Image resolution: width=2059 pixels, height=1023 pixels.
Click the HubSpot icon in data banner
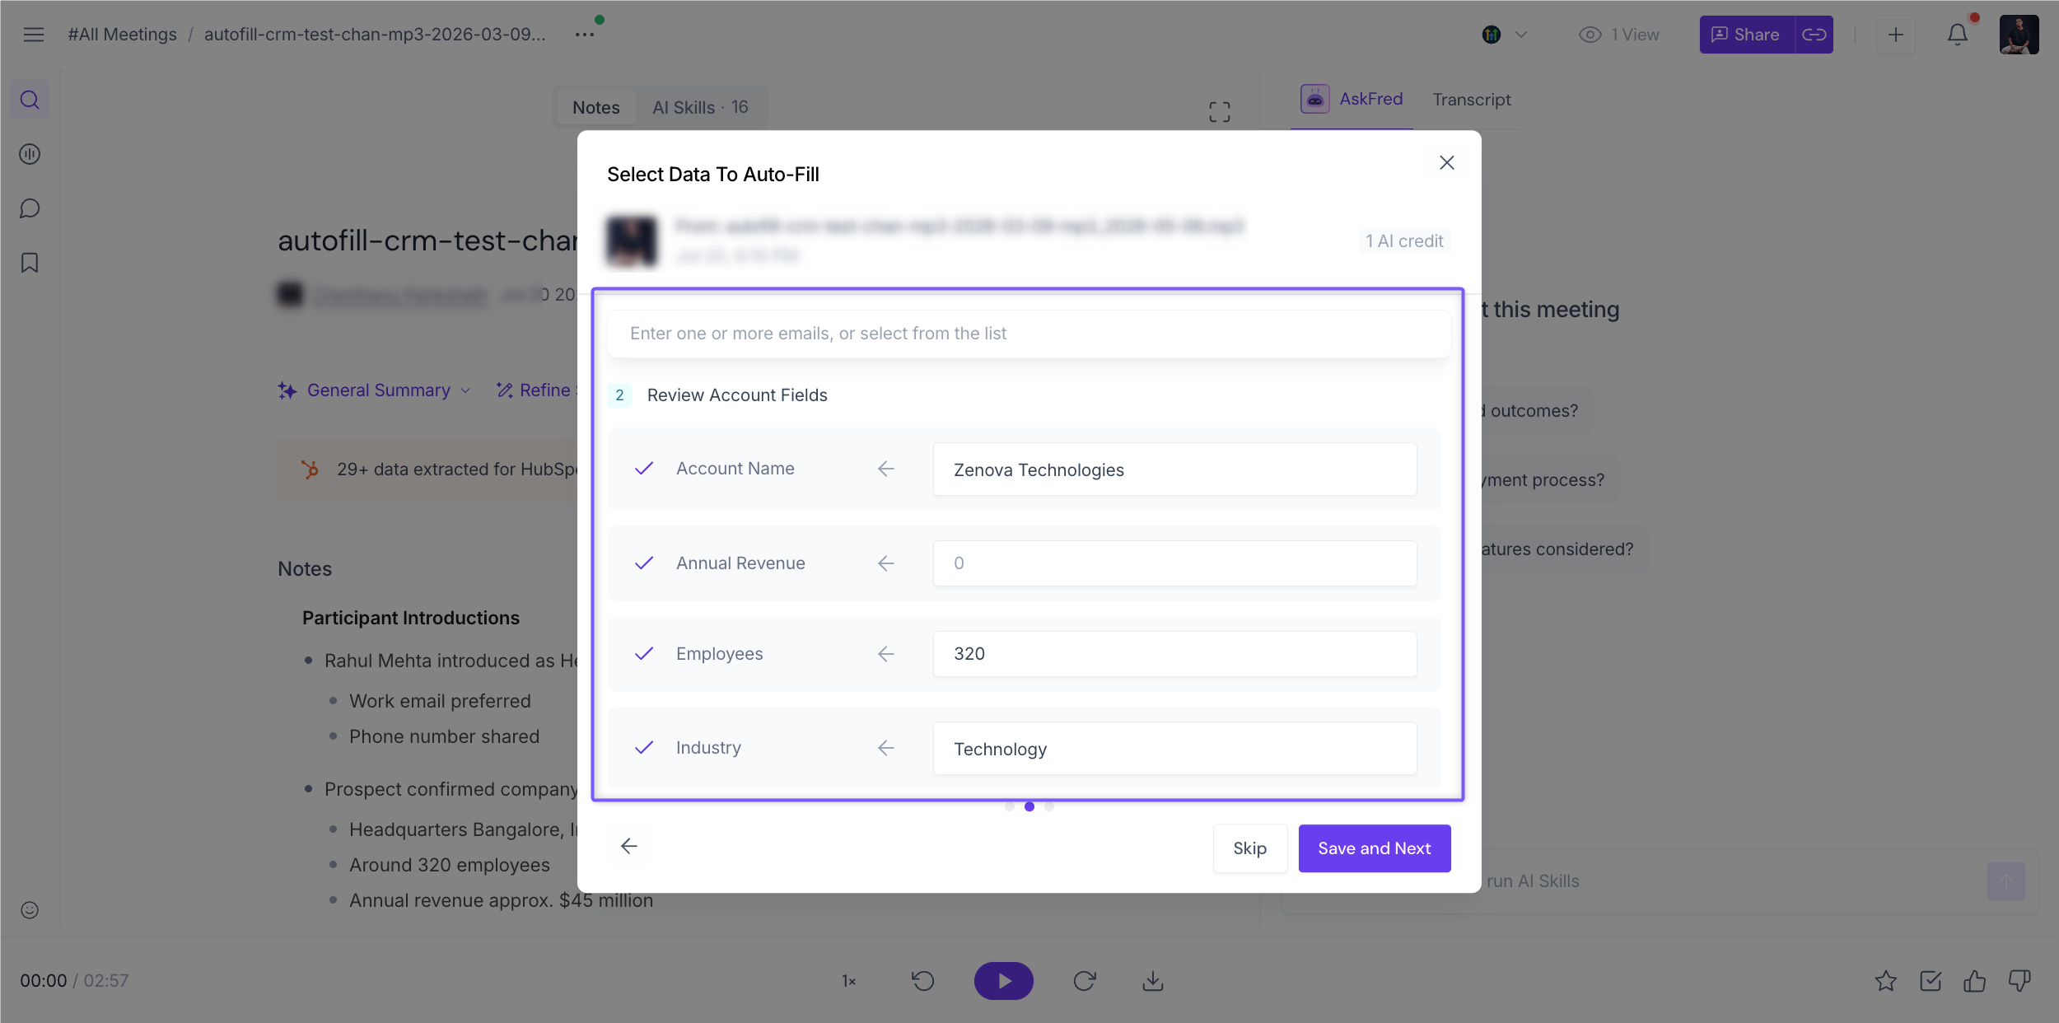click(x=310, y=469)
